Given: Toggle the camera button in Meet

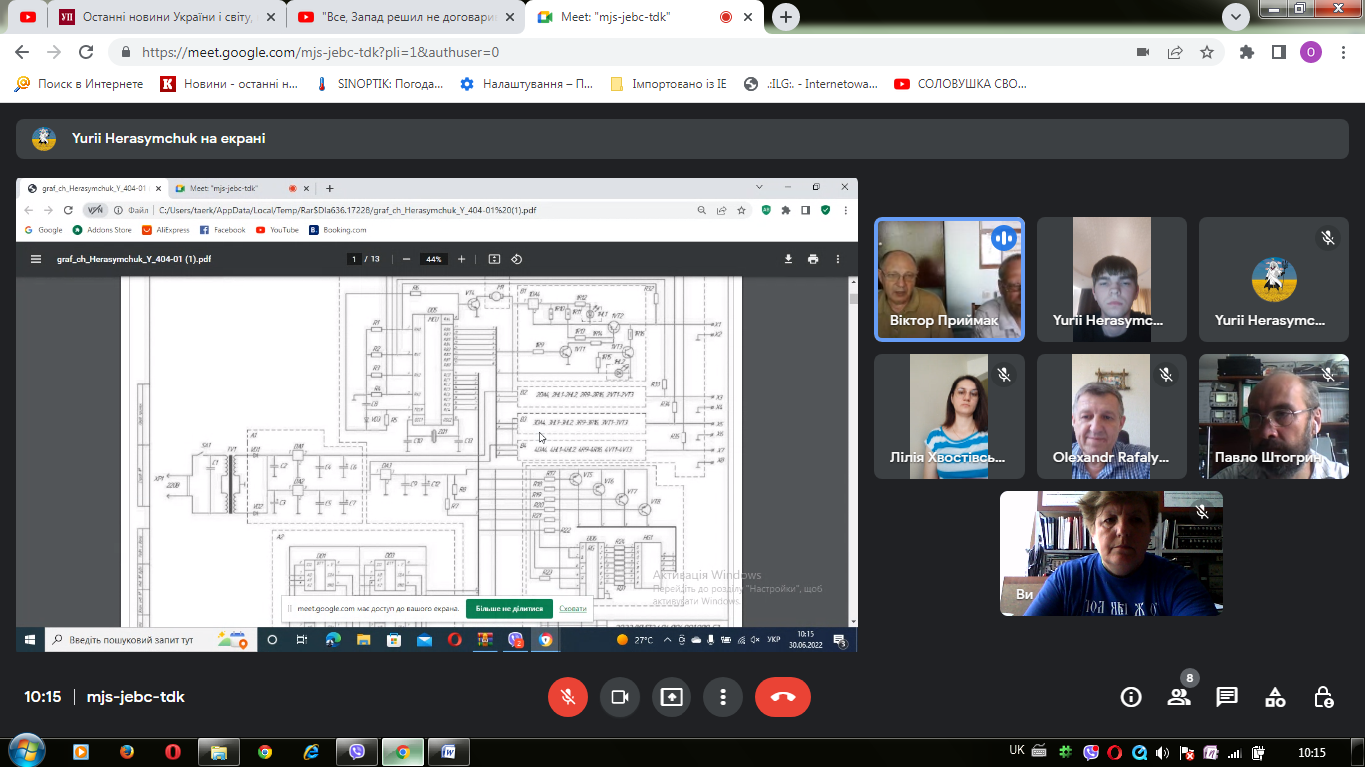Looking at the screenshot, I should (620, 697).
